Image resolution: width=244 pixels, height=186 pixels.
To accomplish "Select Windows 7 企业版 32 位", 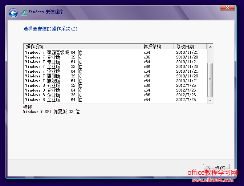I will [x=115, y=66].
